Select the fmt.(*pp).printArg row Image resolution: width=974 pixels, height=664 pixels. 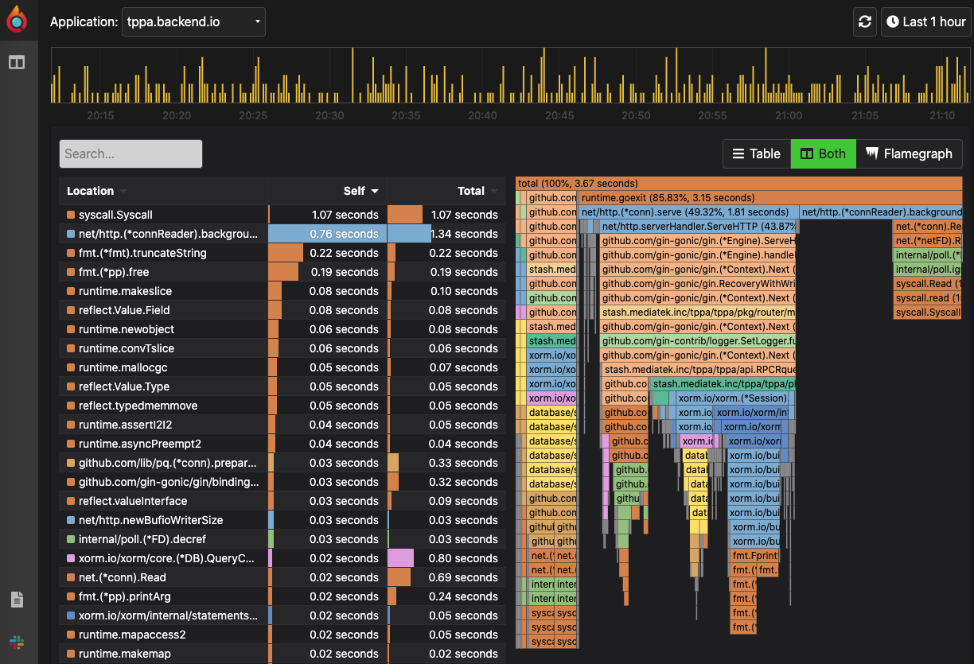(x=282, y=596)
